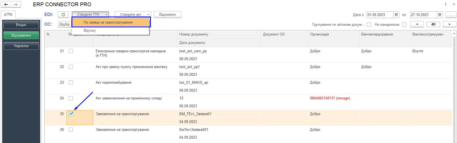Viewport: 457px width, 143px height.
Task: Check the checkbox in row 21
Action: click(x=71, y=51)
